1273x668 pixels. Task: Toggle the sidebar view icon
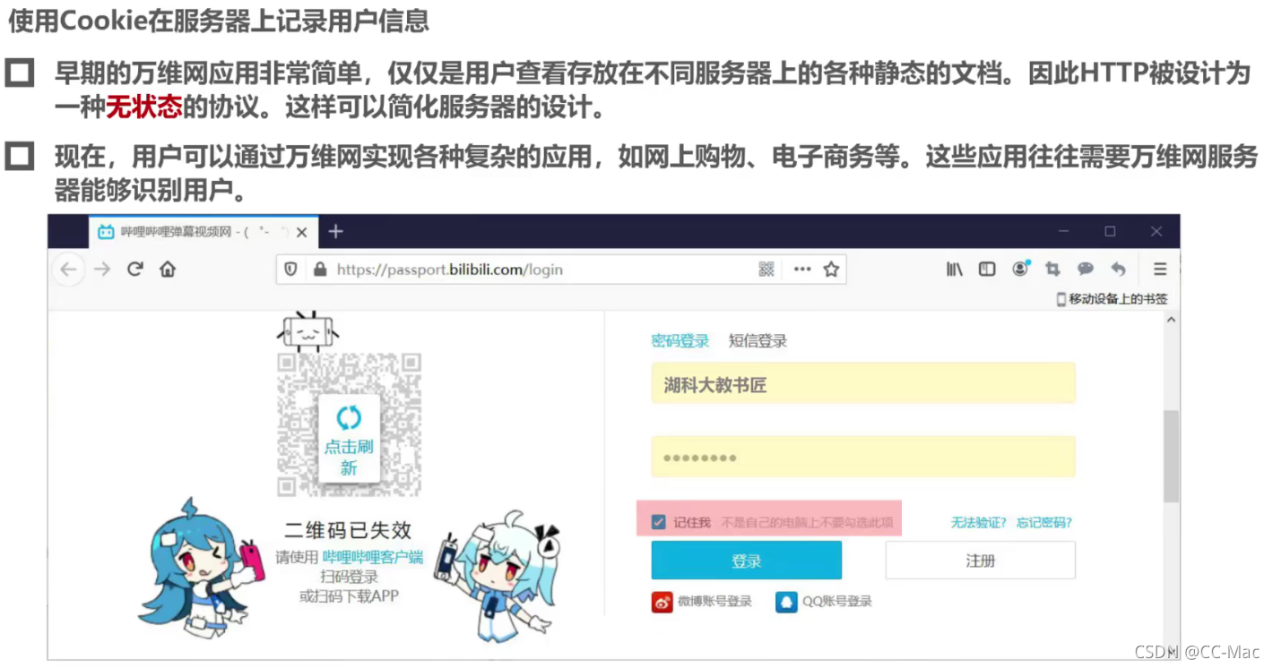point(987,269)
